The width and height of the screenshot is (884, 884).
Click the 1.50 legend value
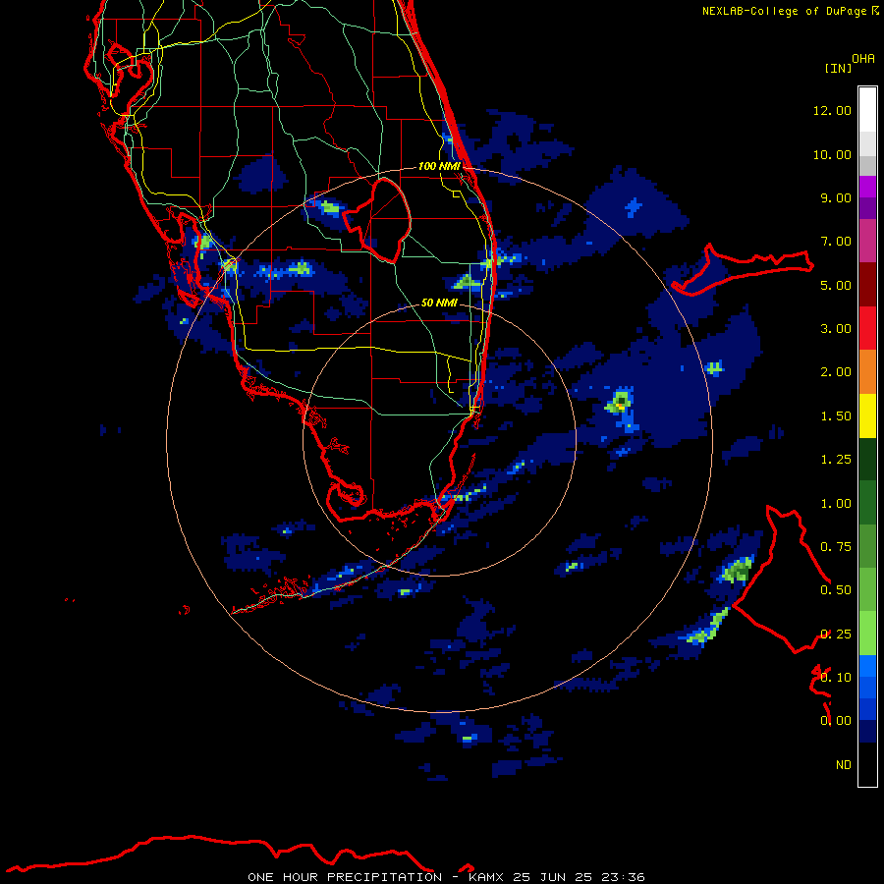(836, 416)
